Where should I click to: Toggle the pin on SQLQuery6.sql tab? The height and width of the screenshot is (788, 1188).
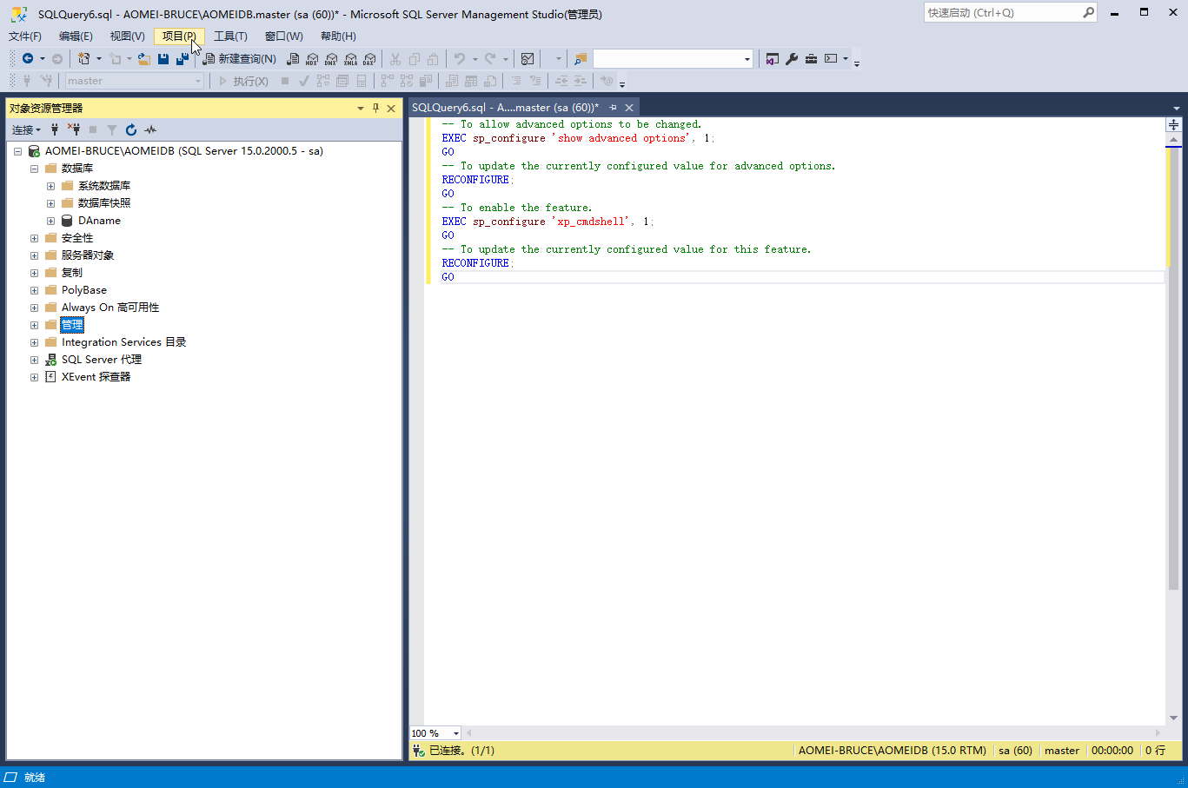(613, 108)
